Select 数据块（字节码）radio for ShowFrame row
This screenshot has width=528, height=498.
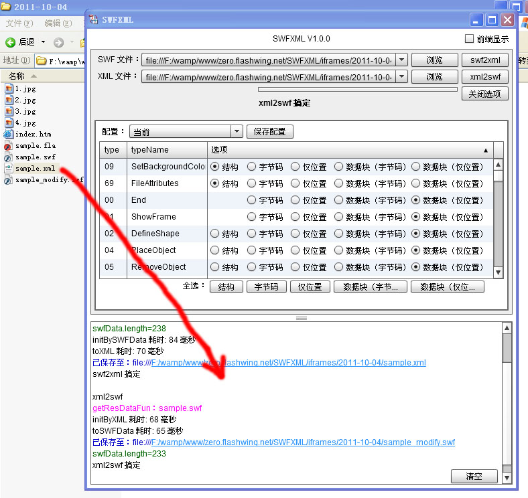pos(338,217)
